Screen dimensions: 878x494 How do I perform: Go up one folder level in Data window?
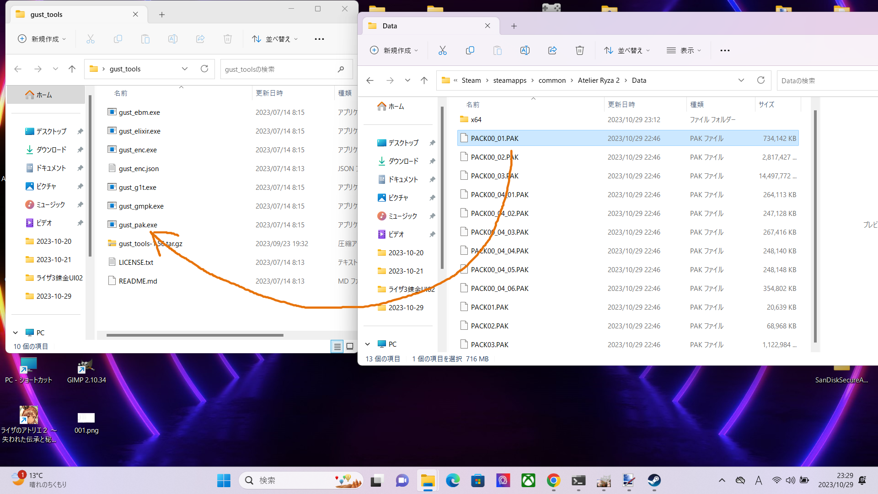point(424,81)
